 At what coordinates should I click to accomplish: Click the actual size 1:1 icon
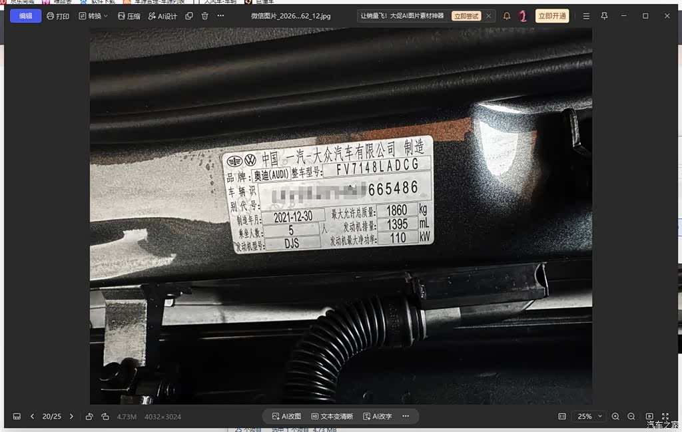(x=562, y=416)
